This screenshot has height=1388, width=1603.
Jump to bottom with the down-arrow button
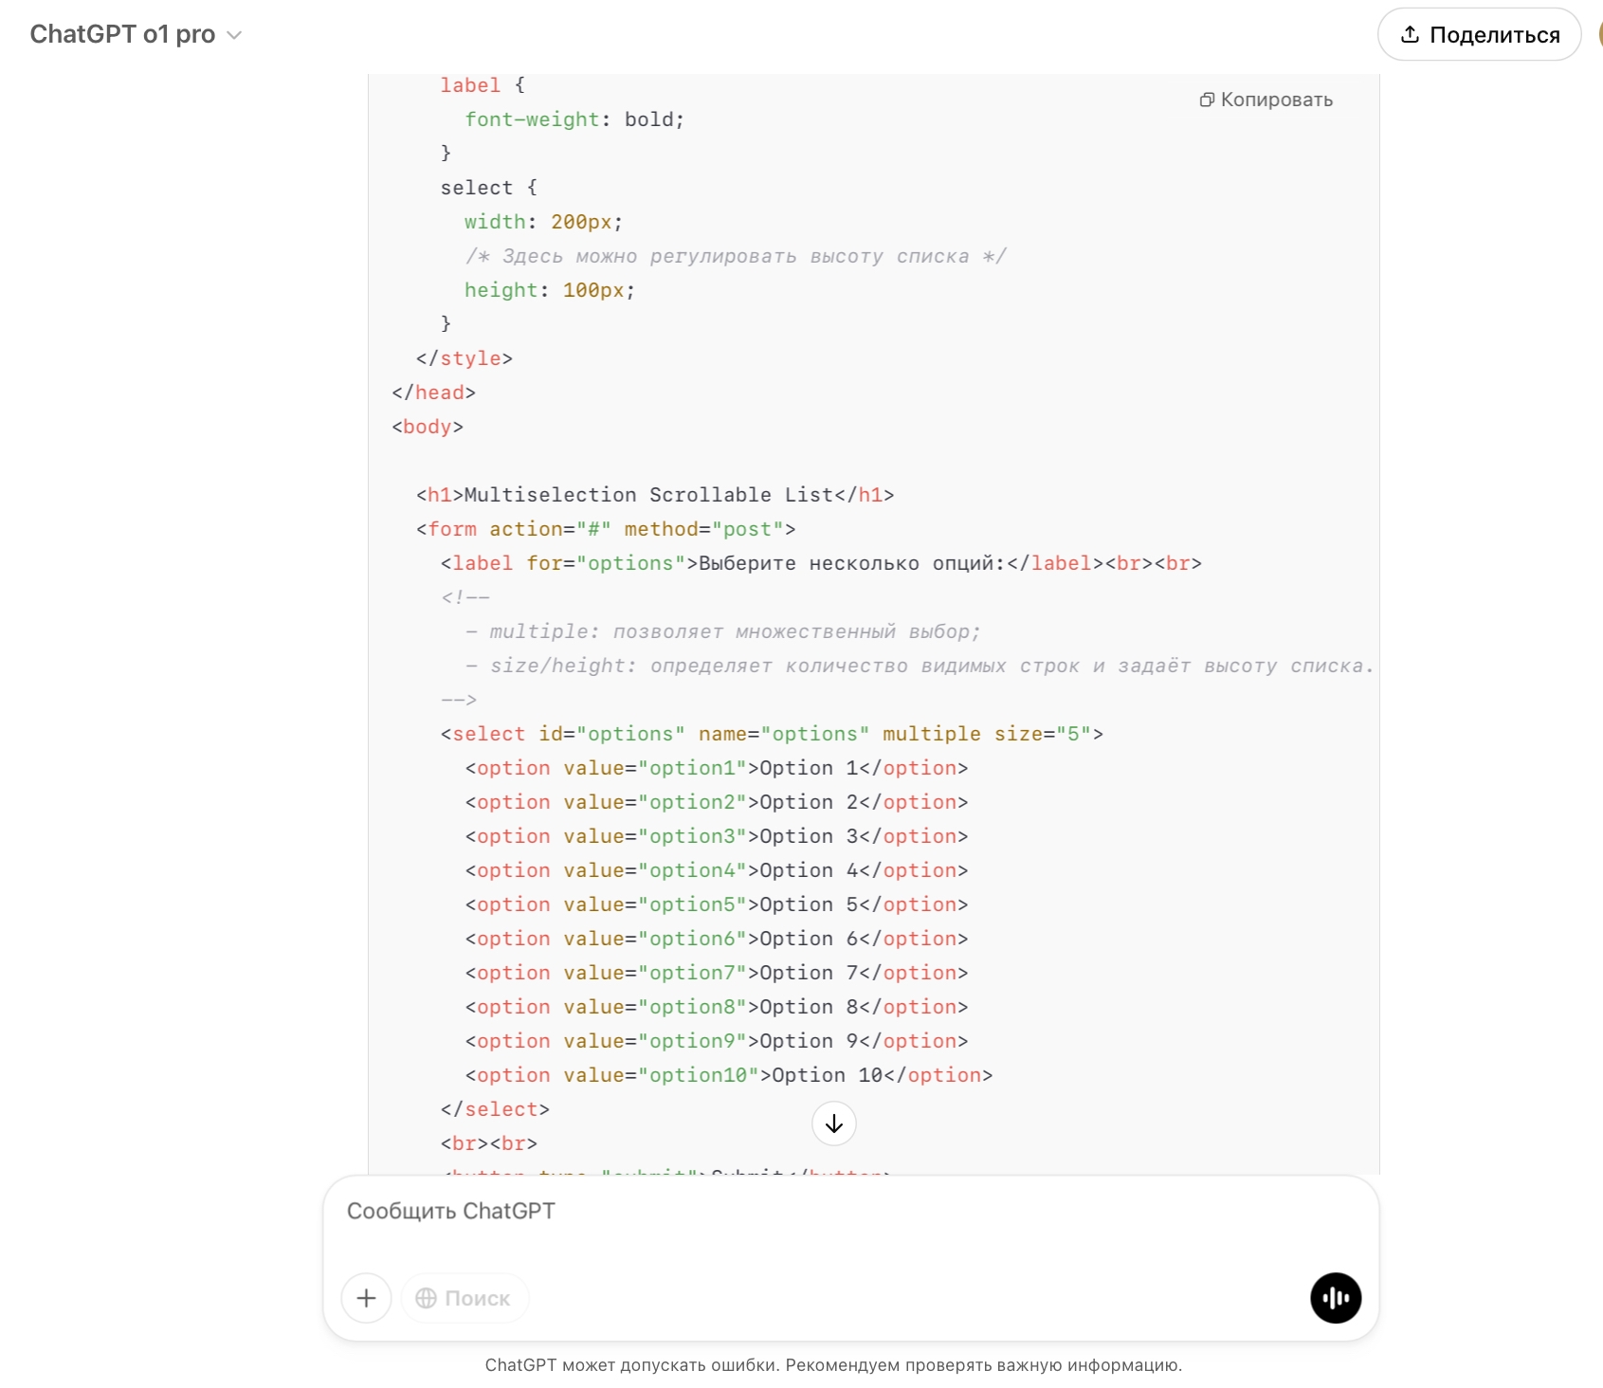[x=833, y=1123]
